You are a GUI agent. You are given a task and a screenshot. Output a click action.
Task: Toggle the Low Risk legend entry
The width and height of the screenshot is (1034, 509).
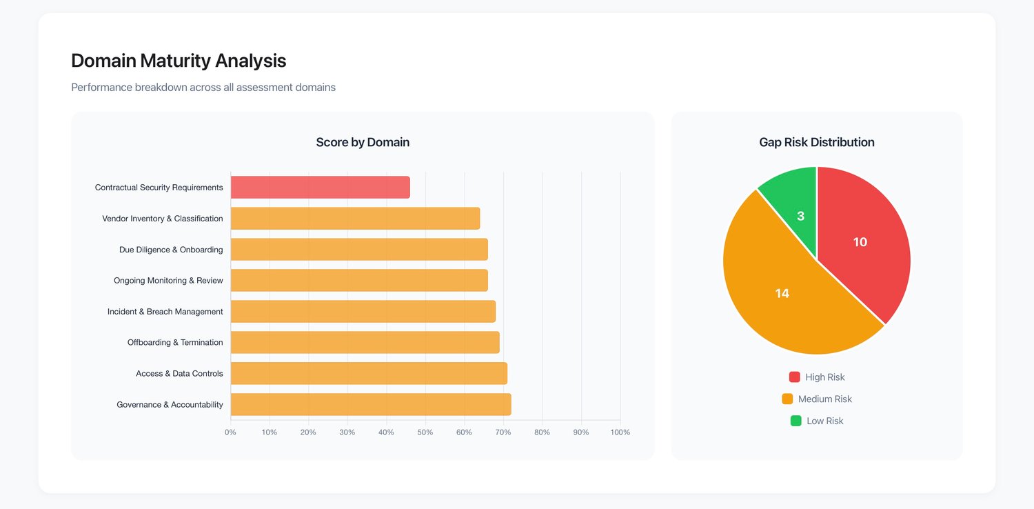(817, 421)
